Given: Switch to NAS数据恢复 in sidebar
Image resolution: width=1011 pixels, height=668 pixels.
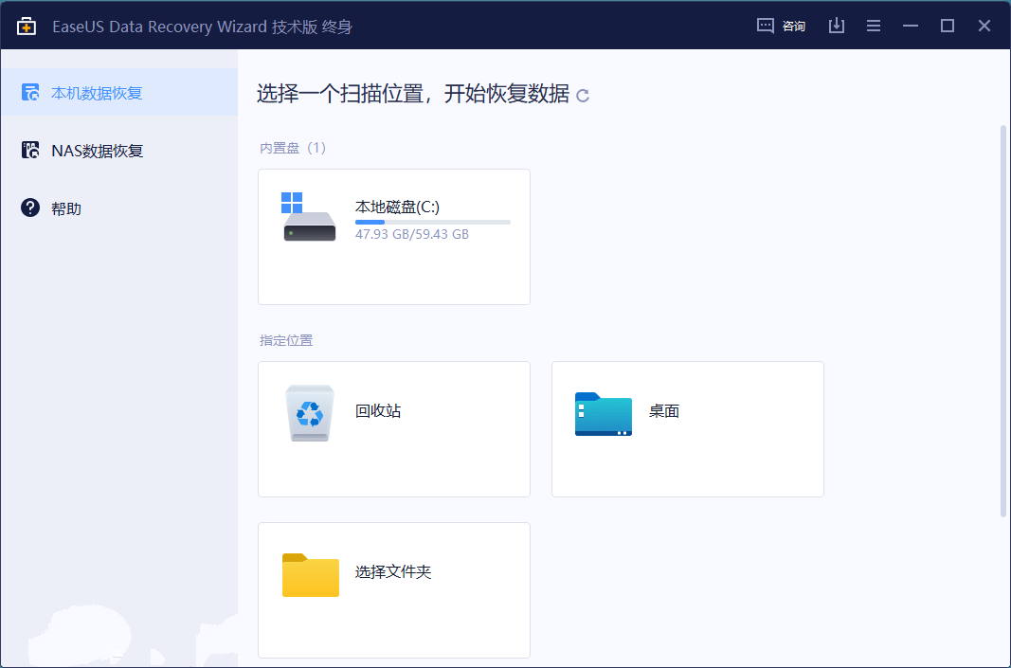Looking at the screenshot, I should click(97, 151).
